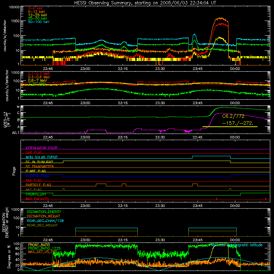This screenshot has width=274, height=274.
Task: Select the blue ECLIPSE_FLAG label
Action: pos(37,176)
